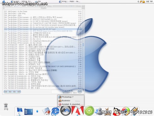
Task: Launch Internet Explorer from the dock
Action: click(55, 111)
